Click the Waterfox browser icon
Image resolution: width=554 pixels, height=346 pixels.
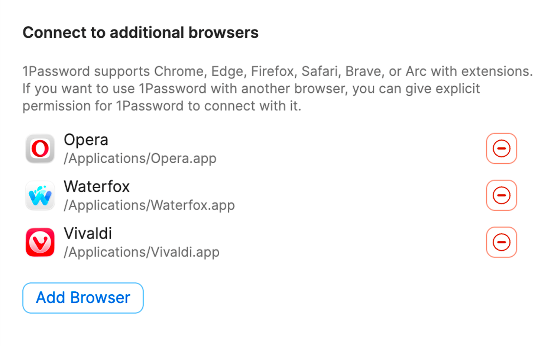click(x=40, y=195)
